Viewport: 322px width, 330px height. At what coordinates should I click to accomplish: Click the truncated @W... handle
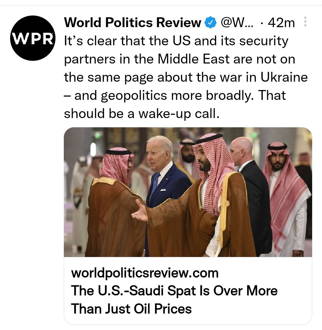pyautogui.click(x=237, y=23)
